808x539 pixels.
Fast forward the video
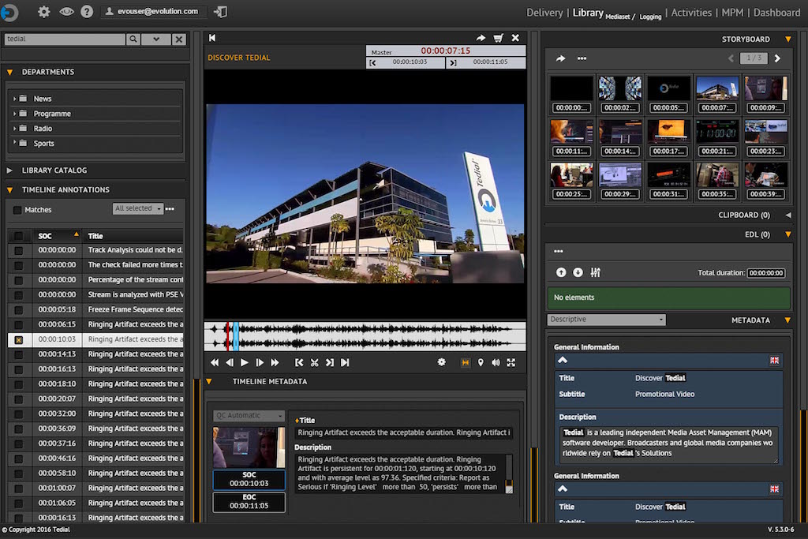pyautogui.click(x=275, y=363)
